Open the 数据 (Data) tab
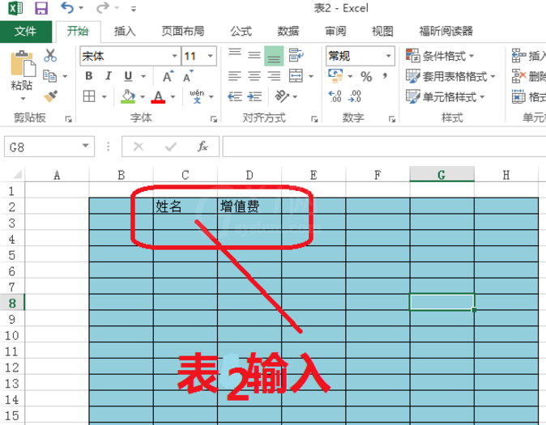Screen dimensions: 546x425 (x=288, y=32)
